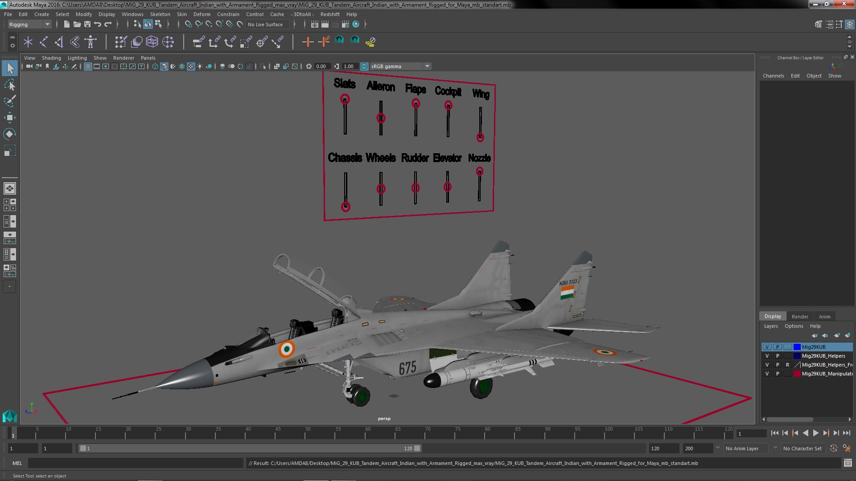Click the Create IK Handle shelf icon
This screenshot has height=481, width=856.
pyautogui.click(x=59, y=42)
